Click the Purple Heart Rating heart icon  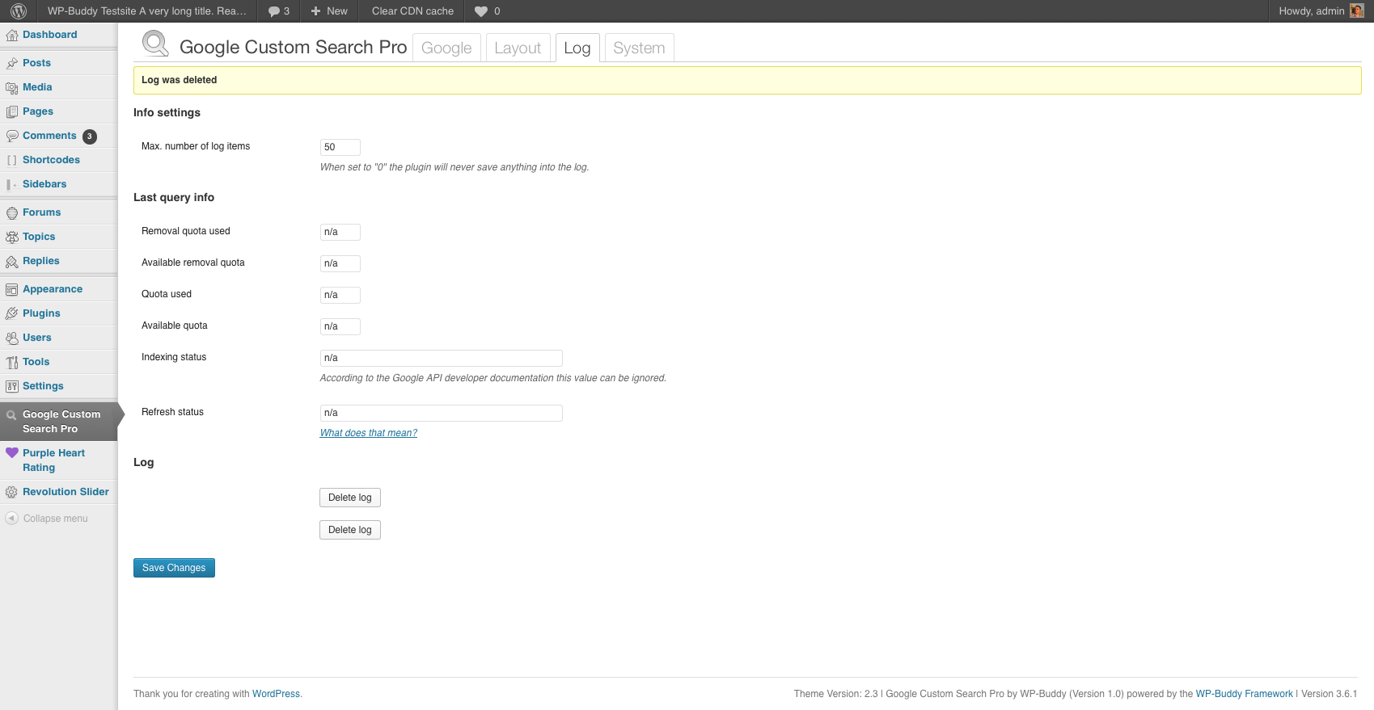click(11, 453)
